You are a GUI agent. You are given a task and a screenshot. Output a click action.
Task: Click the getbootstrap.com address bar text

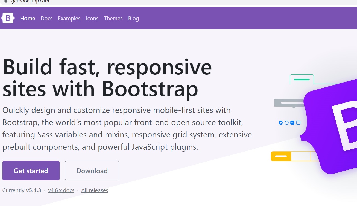(x=30, y=1)
